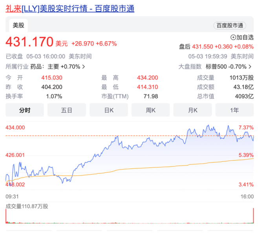The width and height of the screenshot is (258, 233).
Task: Click the 市盈(TTM) value 71.98
Action: tap(151, 96)
